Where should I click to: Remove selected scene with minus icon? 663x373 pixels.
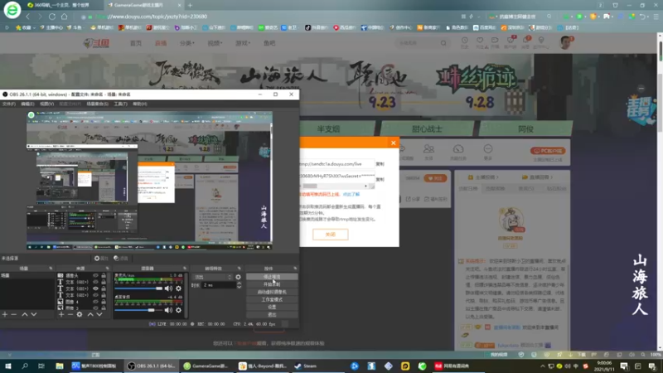click(x=14, y=315)
